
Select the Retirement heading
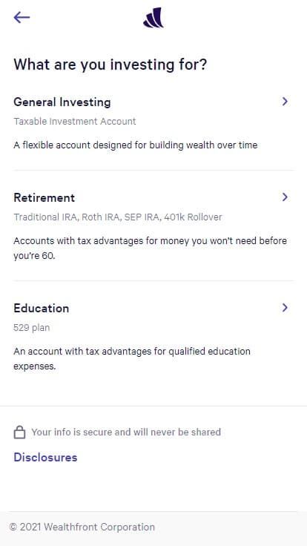[44, 198]
